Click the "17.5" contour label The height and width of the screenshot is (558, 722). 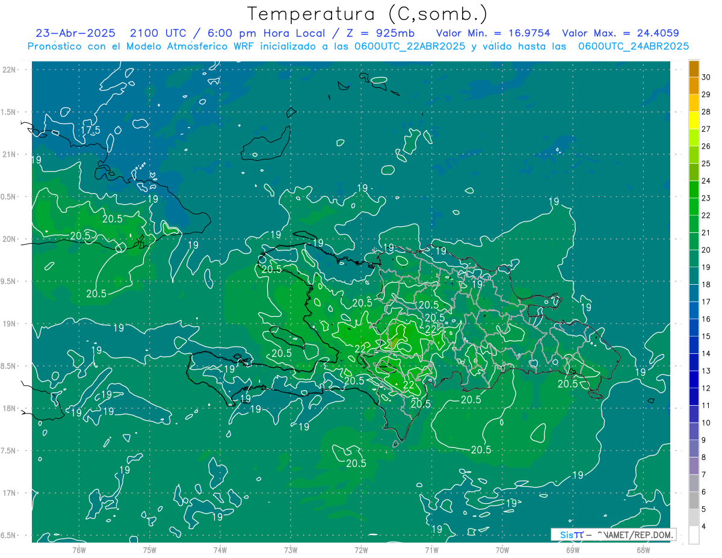click(90, 131)
